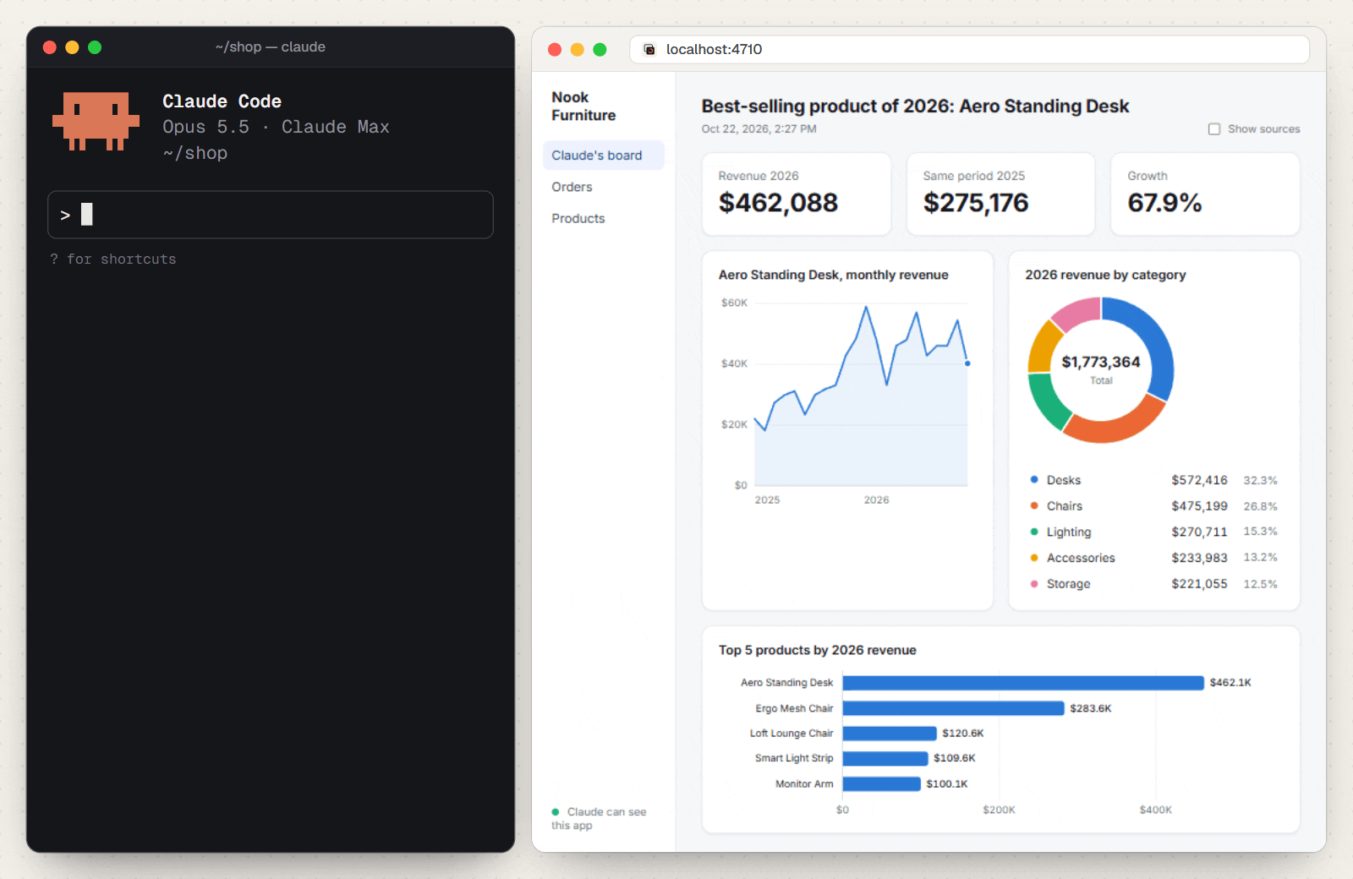Click the Claude Code pixel mascot icon

click(96, 121)
